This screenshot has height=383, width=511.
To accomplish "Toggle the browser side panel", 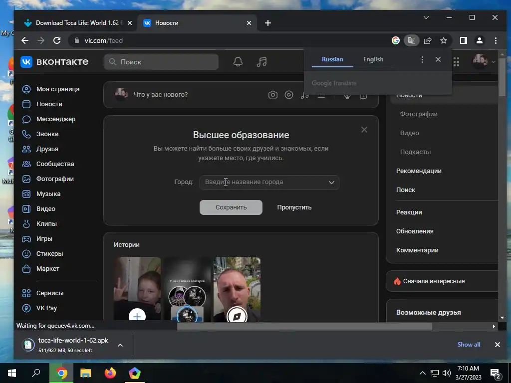I will 464,40.
